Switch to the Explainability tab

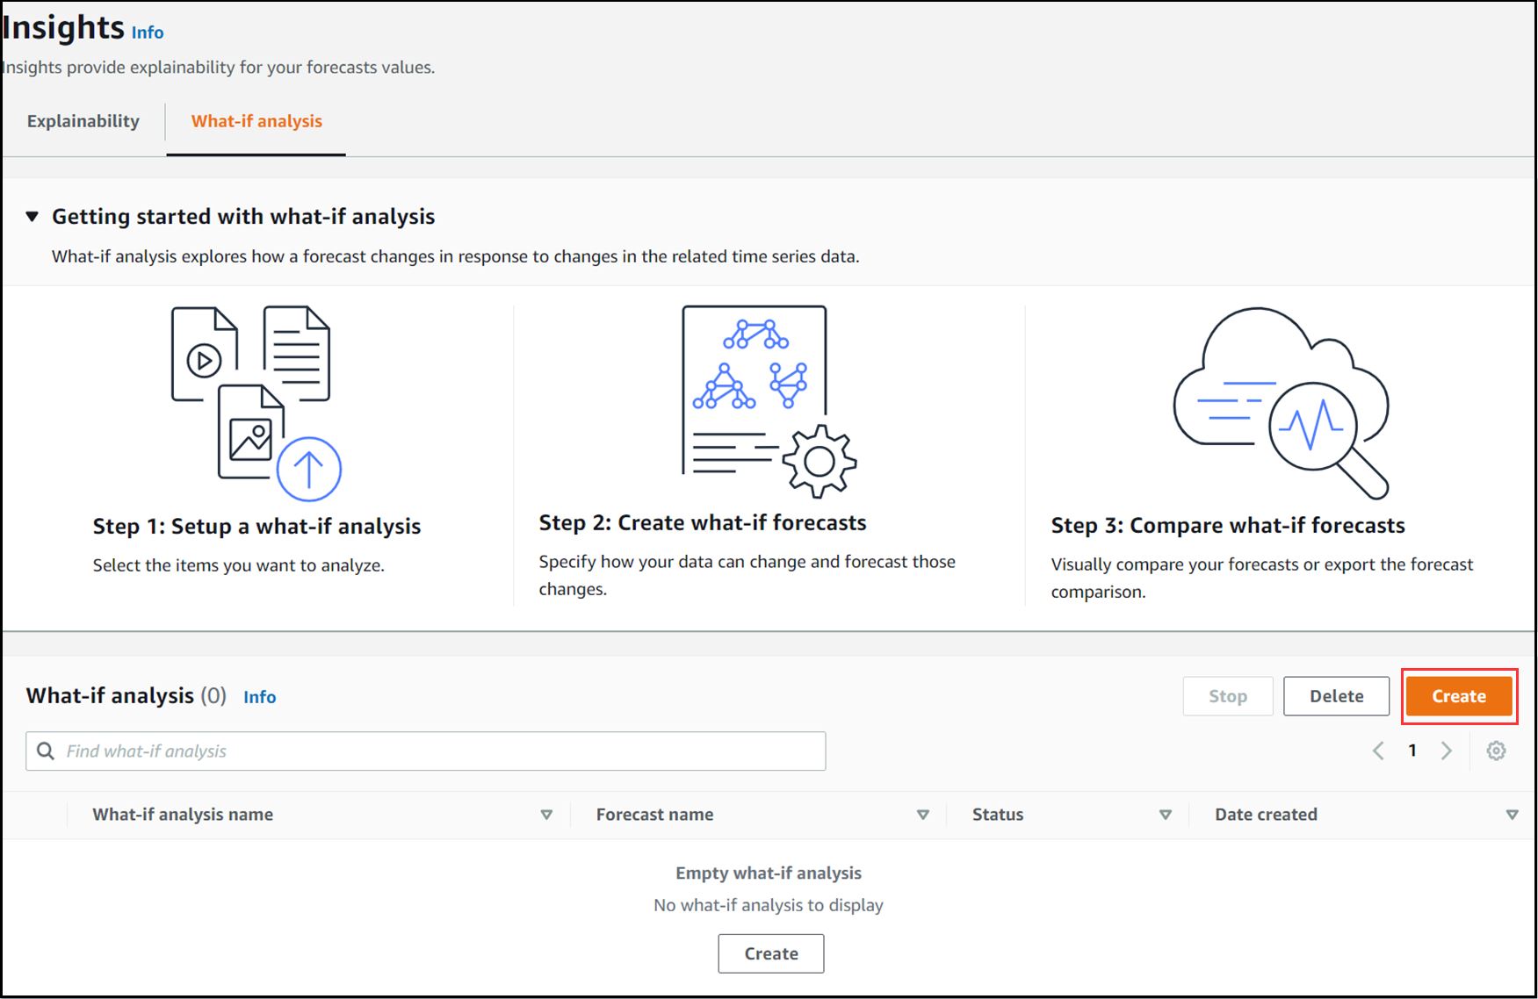pos(83,121)
